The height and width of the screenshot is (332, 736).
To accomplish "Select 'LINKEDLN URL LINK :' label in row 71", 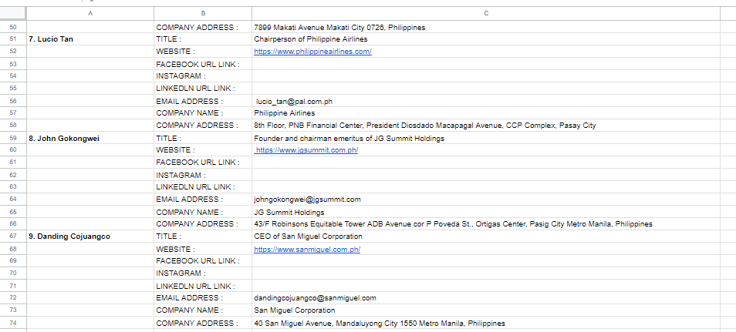I will (203, 286).
